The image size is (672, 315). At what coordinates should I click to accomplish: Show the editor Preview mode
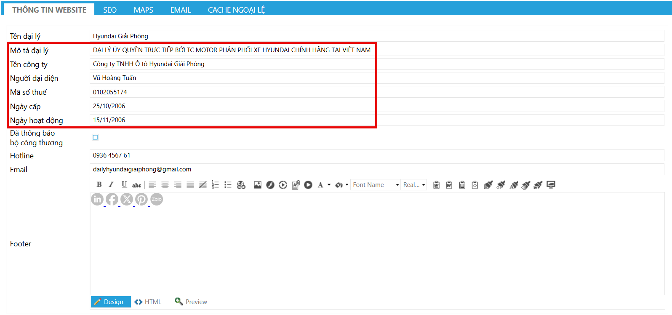191,302
